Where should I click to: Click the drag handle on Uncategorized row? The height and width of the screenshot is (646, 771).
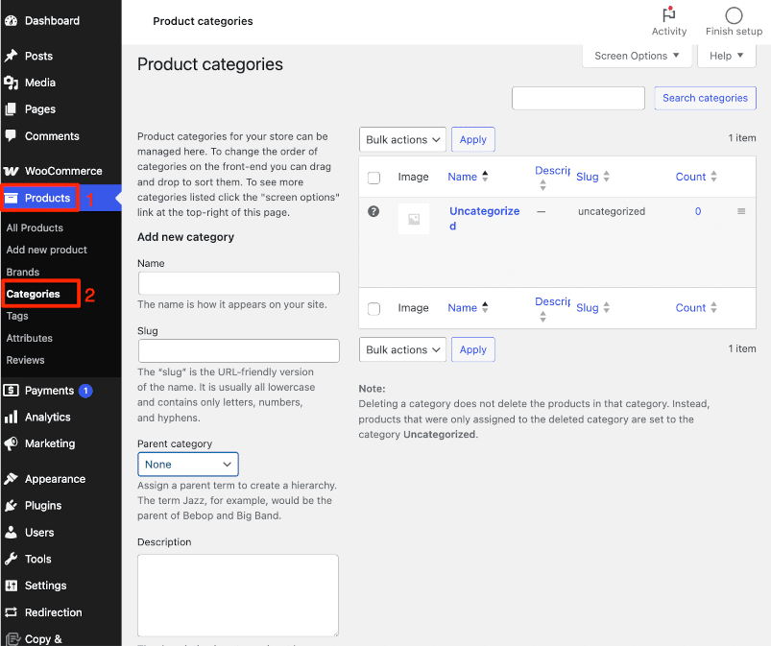[x=741, y=211]
